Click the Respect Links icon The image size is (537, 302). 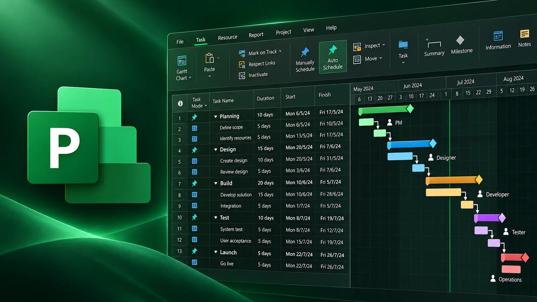242,64
